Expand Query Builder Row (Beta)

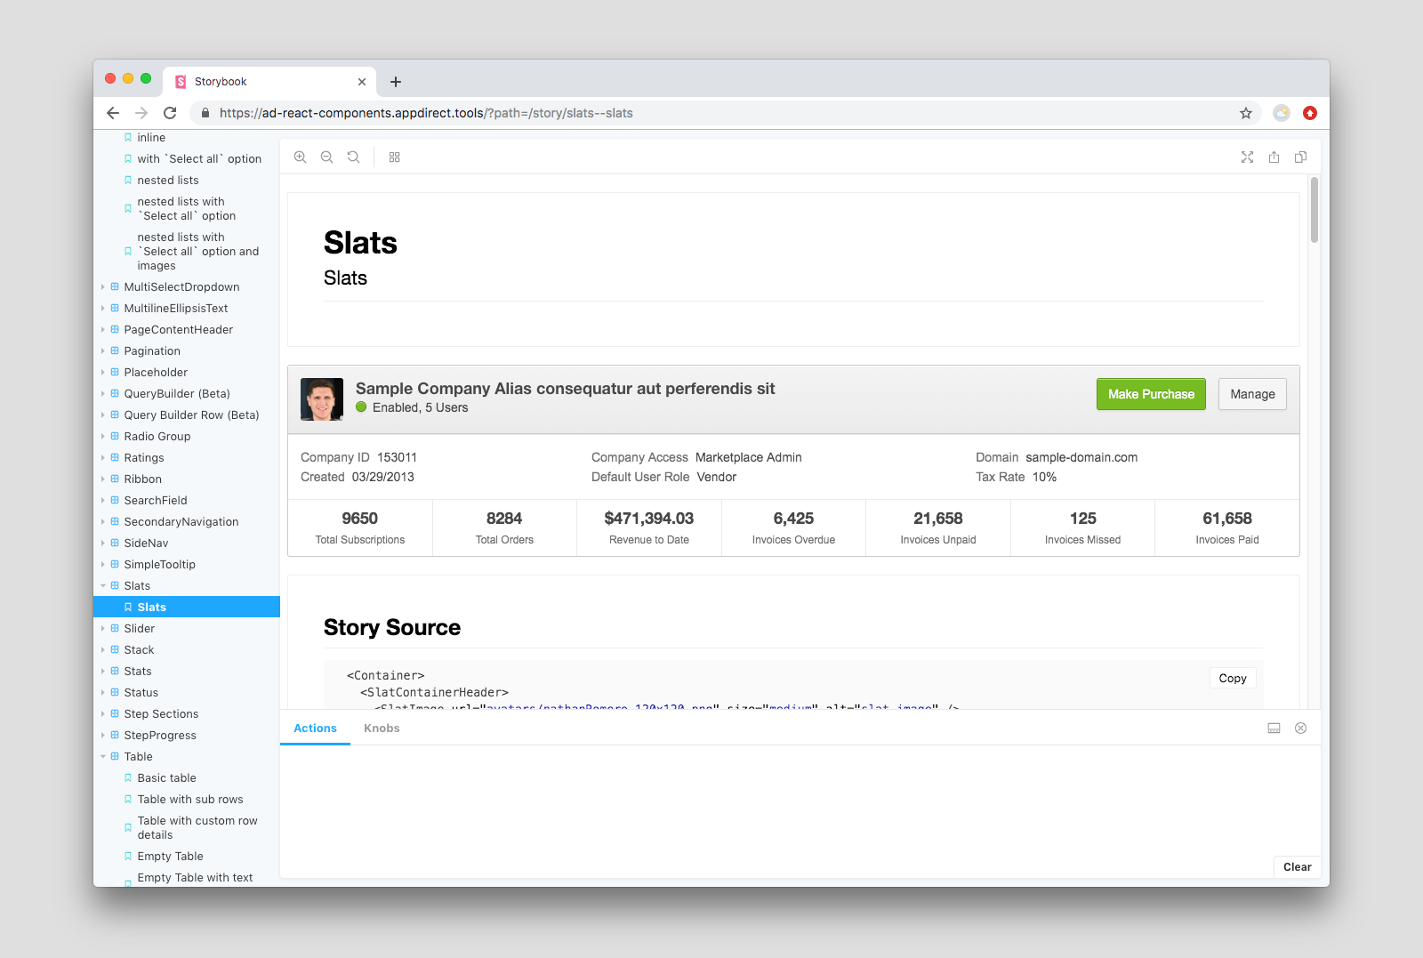click(191, 415)
